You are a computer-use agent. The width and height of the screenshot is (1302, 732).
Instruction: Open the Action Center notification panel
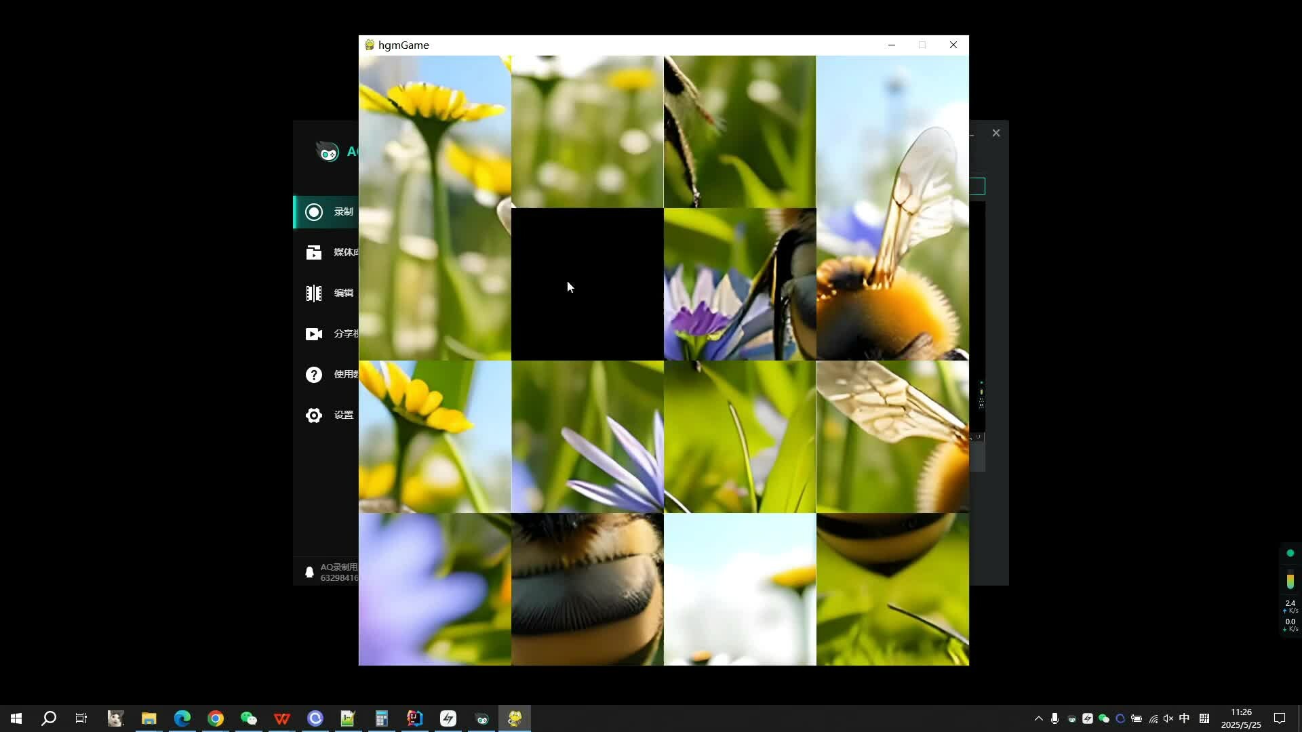1280,718
